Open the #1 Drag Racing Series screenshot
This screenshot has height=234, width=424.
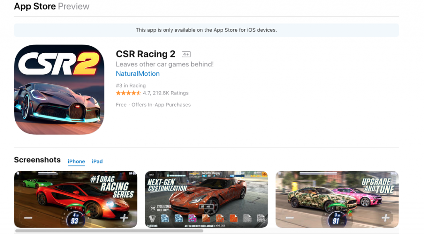point(75,199)
